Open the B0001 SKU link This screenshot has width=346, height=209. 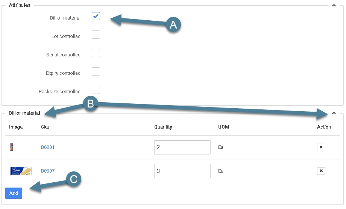coord(48,147)
